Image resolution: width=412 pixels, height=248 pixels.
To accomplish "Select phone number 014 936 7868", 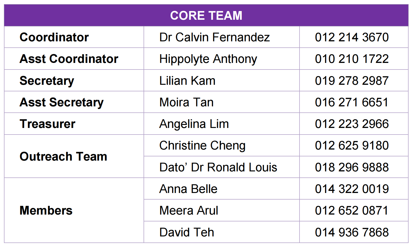I will [x=352, y=232].
